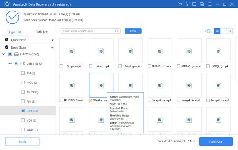This screenshot has width=238, height=150.
Task: Open the feedback chat icon
Action: coord(194,4)
